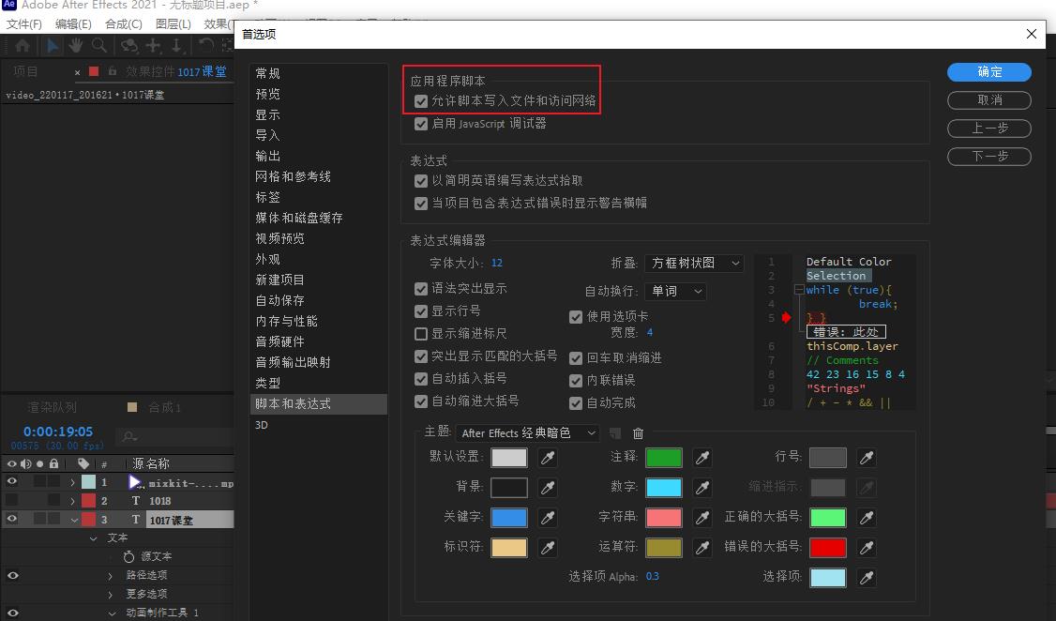Collapse the 文本 property group
The image size is (1056, 621).
[93, 538]
